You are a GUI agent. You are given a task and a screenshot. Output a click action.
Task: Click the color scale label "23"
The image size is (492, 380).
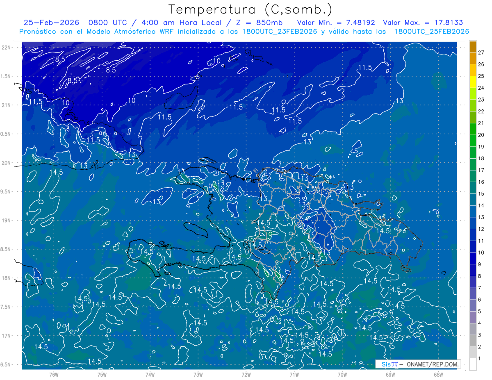point(481,100)
